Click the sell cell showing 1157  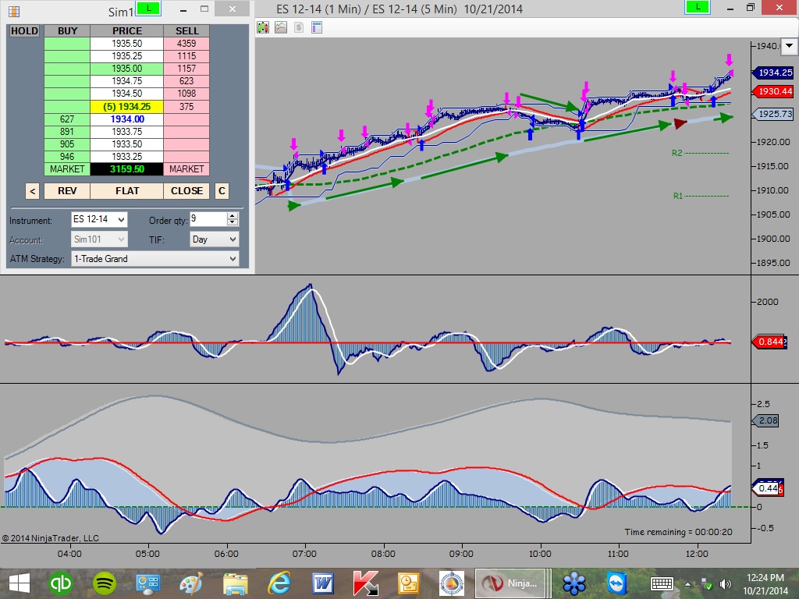(x=186, y=69)
